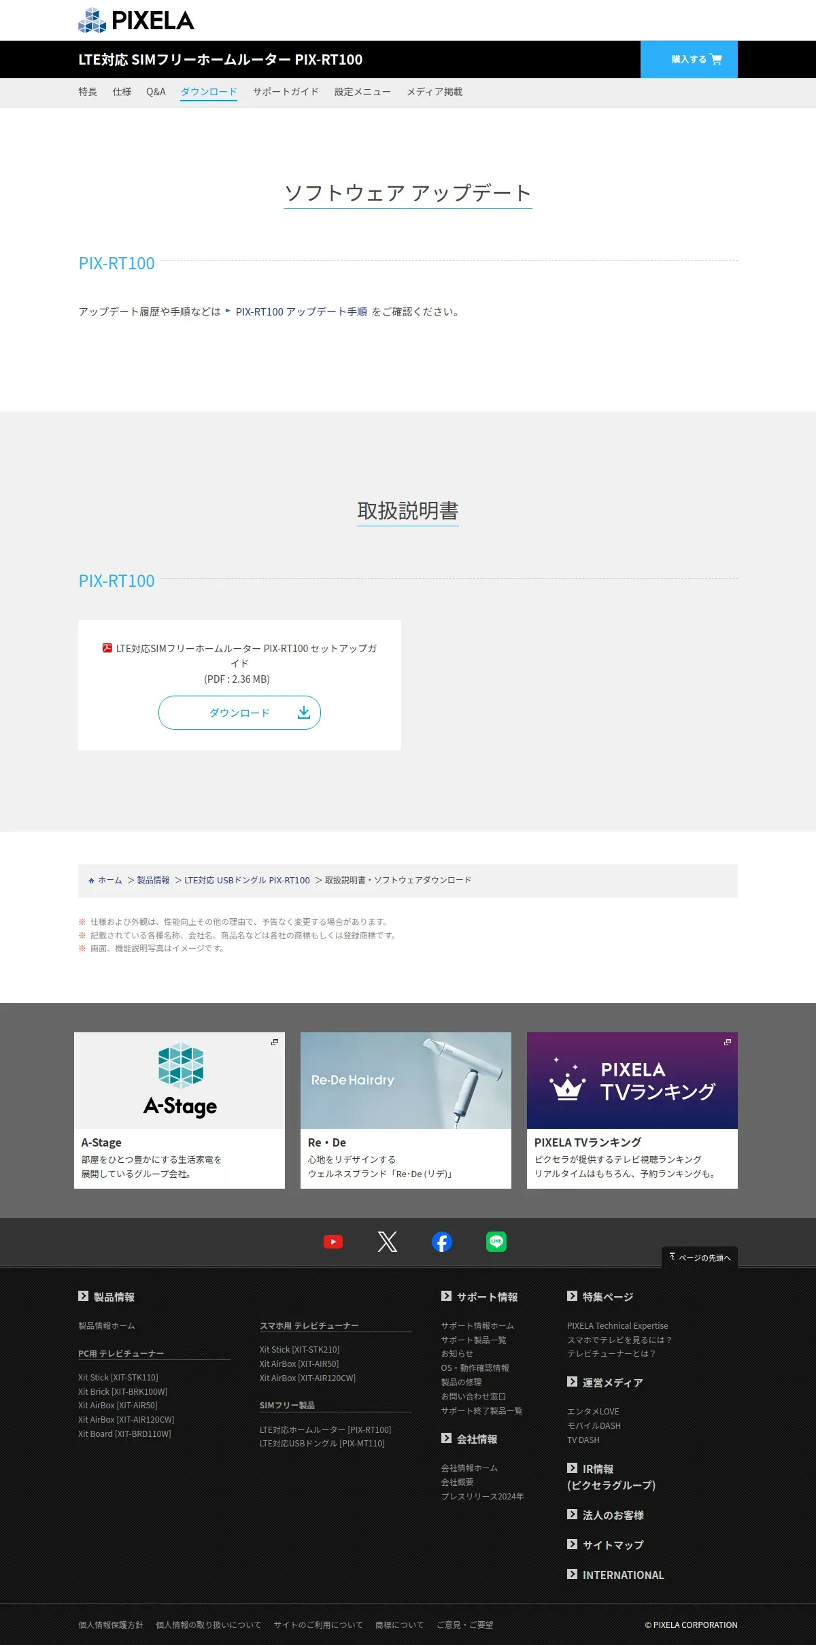The height and width of the screenshot is (1645, 816).
Task: Click arrow icon beside INTERNATIONAL
Action: (x=572, y=1574)
